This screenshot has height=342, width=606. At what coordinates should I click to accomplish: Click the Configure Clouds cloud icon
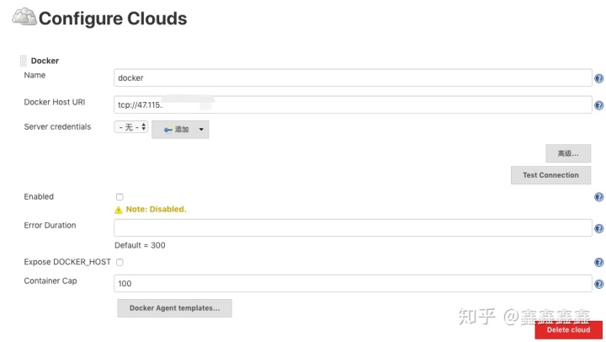click(x=24, y=17)
